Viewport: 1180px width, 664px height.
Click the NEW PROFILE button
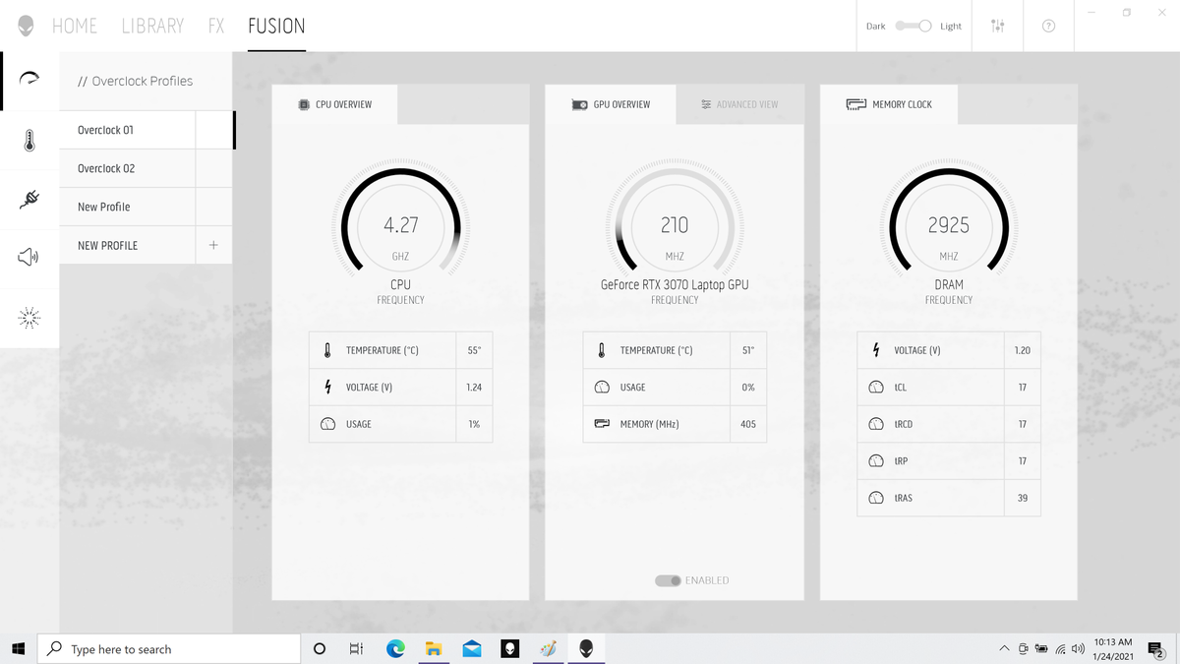128,245
